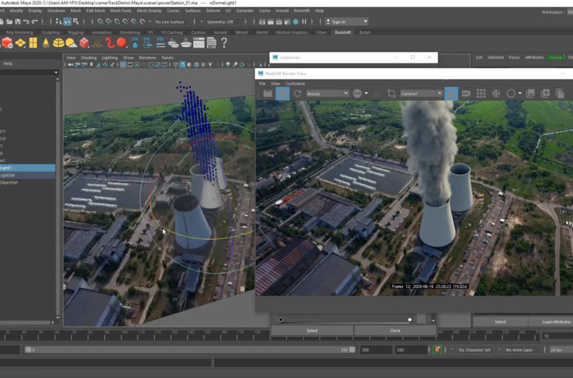Toggle auto keyframe button near timeline

click(437, 350)
